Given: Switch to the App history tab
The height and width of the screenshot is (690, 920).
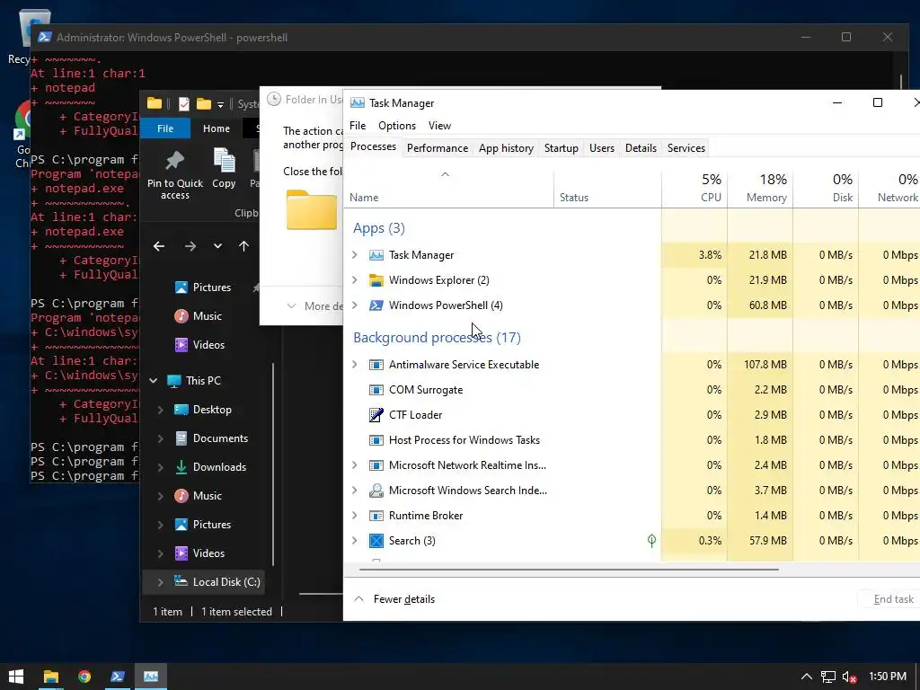Looking at the screenshot, I should tap(507, 148).
